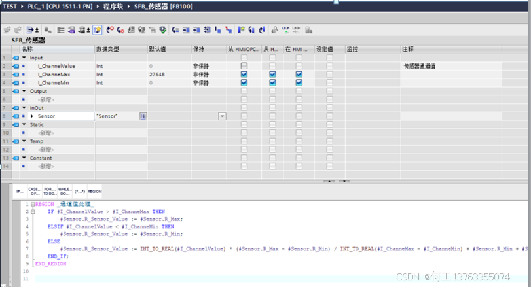Click the blue arrow with red X icon
531x287 pixels.
(x=110, y=30)
